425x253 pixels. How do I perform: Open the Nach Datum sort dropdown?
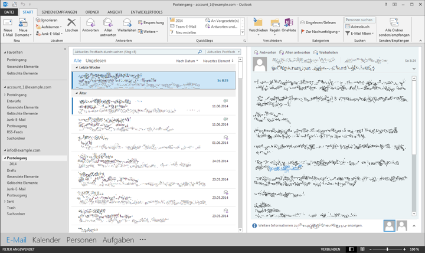tap(187, 61)
